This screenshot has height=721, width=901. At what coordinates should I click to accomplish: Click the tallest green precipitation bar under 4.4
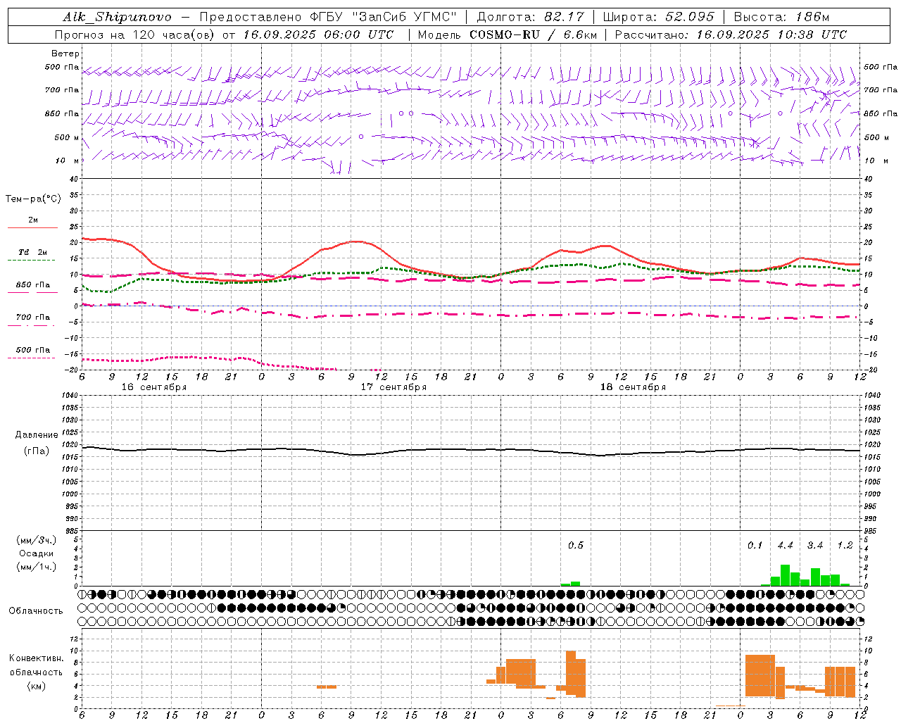(x=785, y=575)
